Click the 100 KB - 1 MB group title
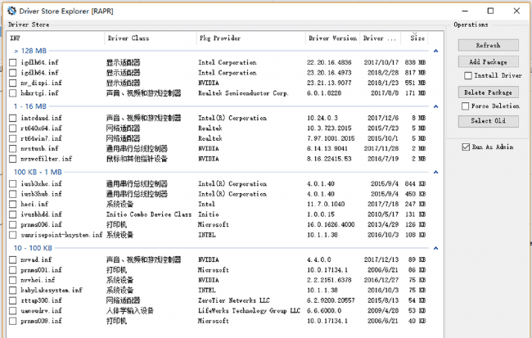The image size is (532, 338). (x=38, y=172)
